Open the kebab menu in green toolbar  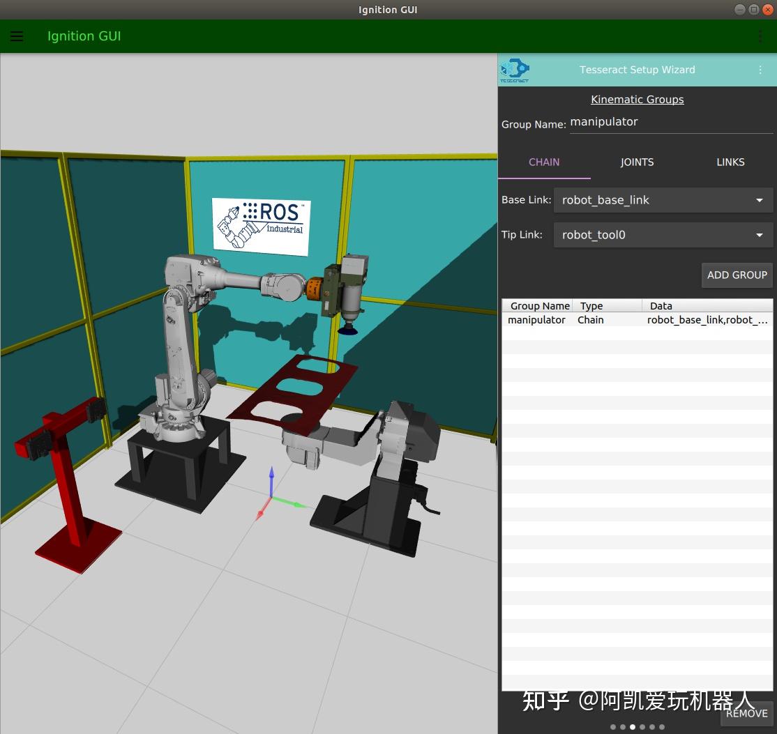760,36
